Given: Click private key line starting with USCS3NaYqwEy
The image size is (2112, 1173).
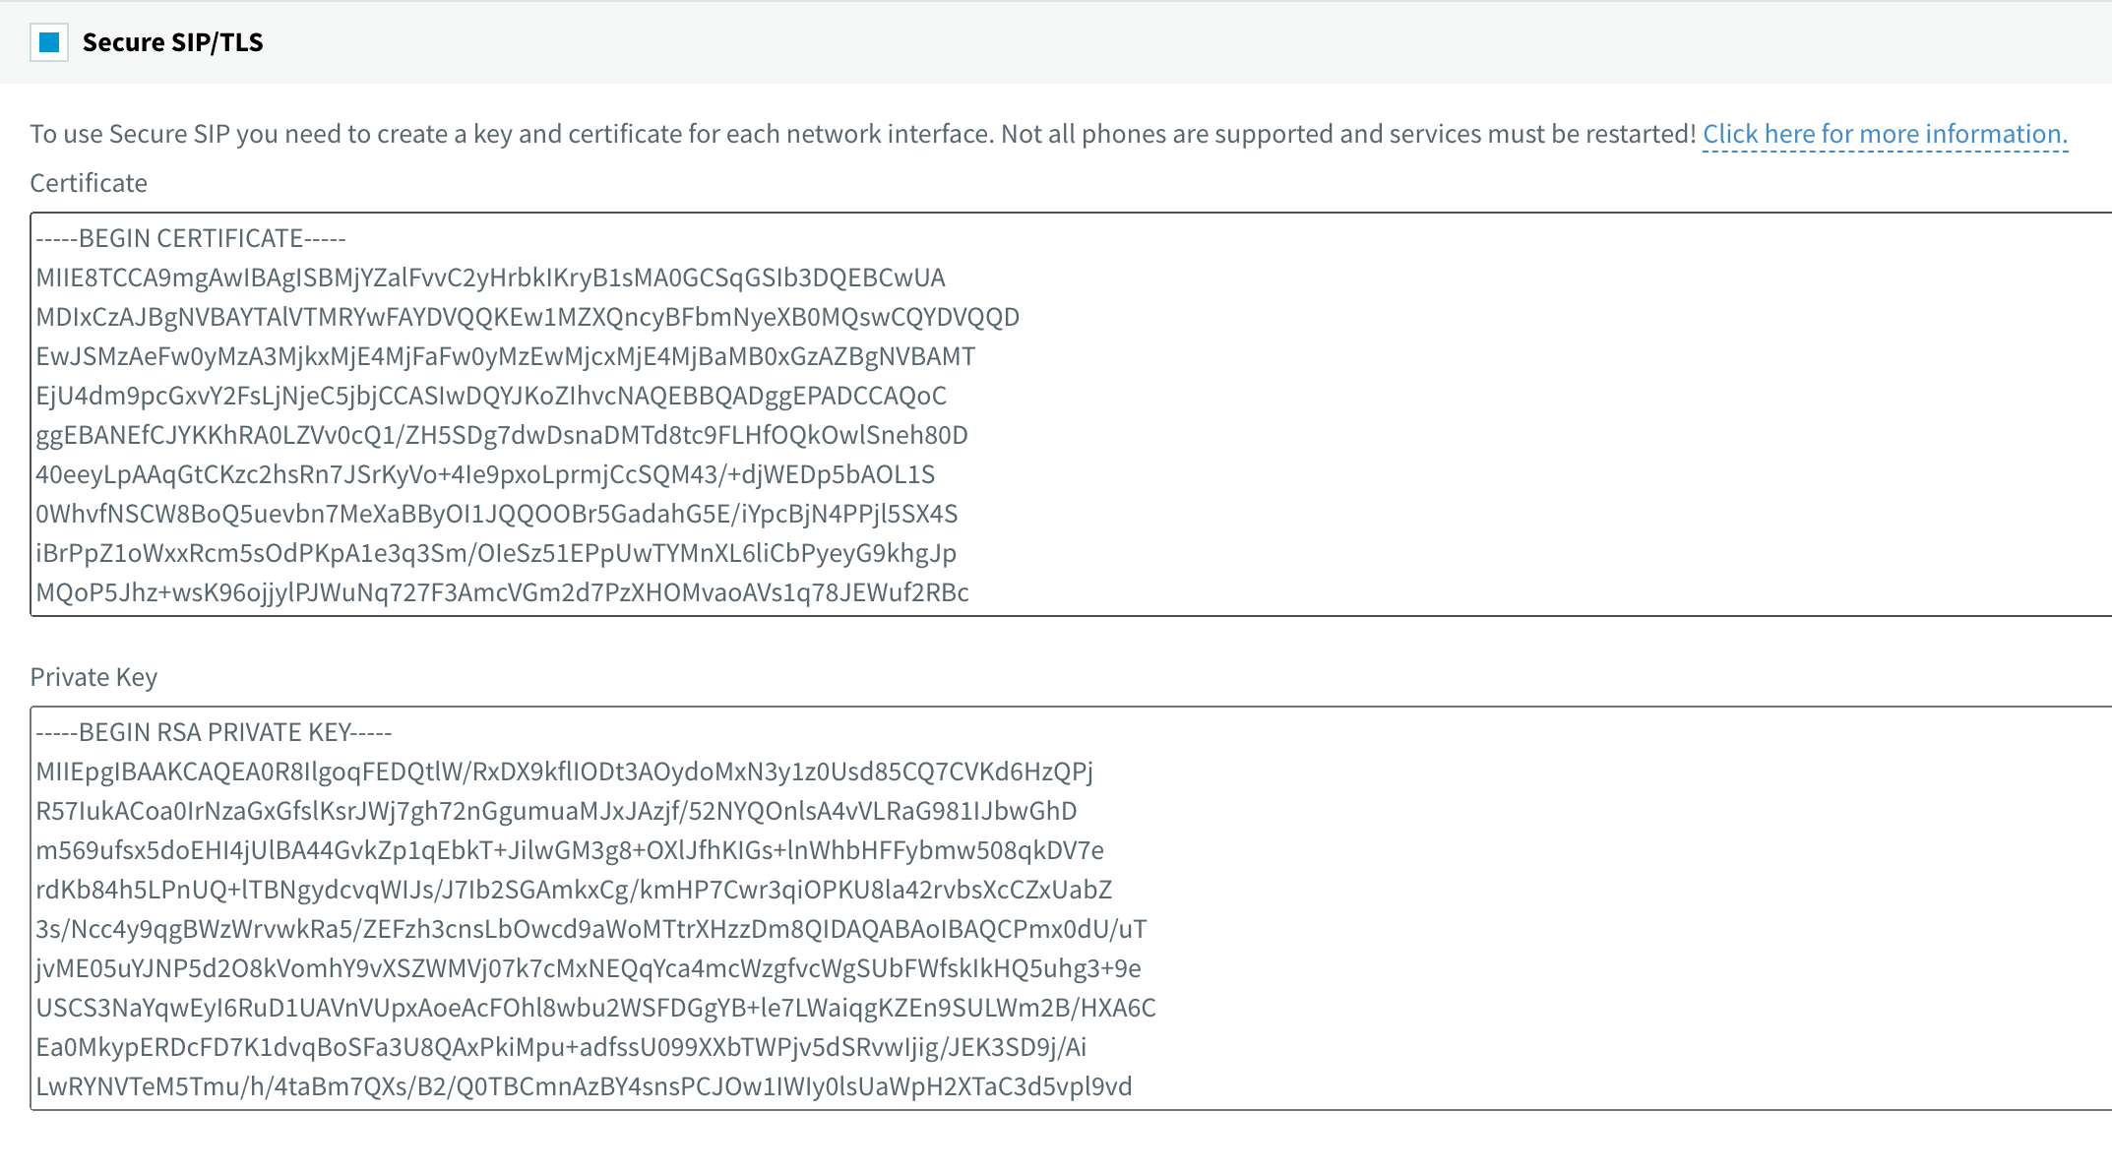Looking at the screenshot, I should pyautogui.click(x=595, y=1008).
